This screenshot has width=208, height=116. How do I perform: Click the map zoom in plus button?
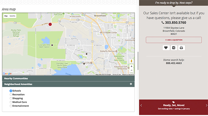(x=132, y=66)
